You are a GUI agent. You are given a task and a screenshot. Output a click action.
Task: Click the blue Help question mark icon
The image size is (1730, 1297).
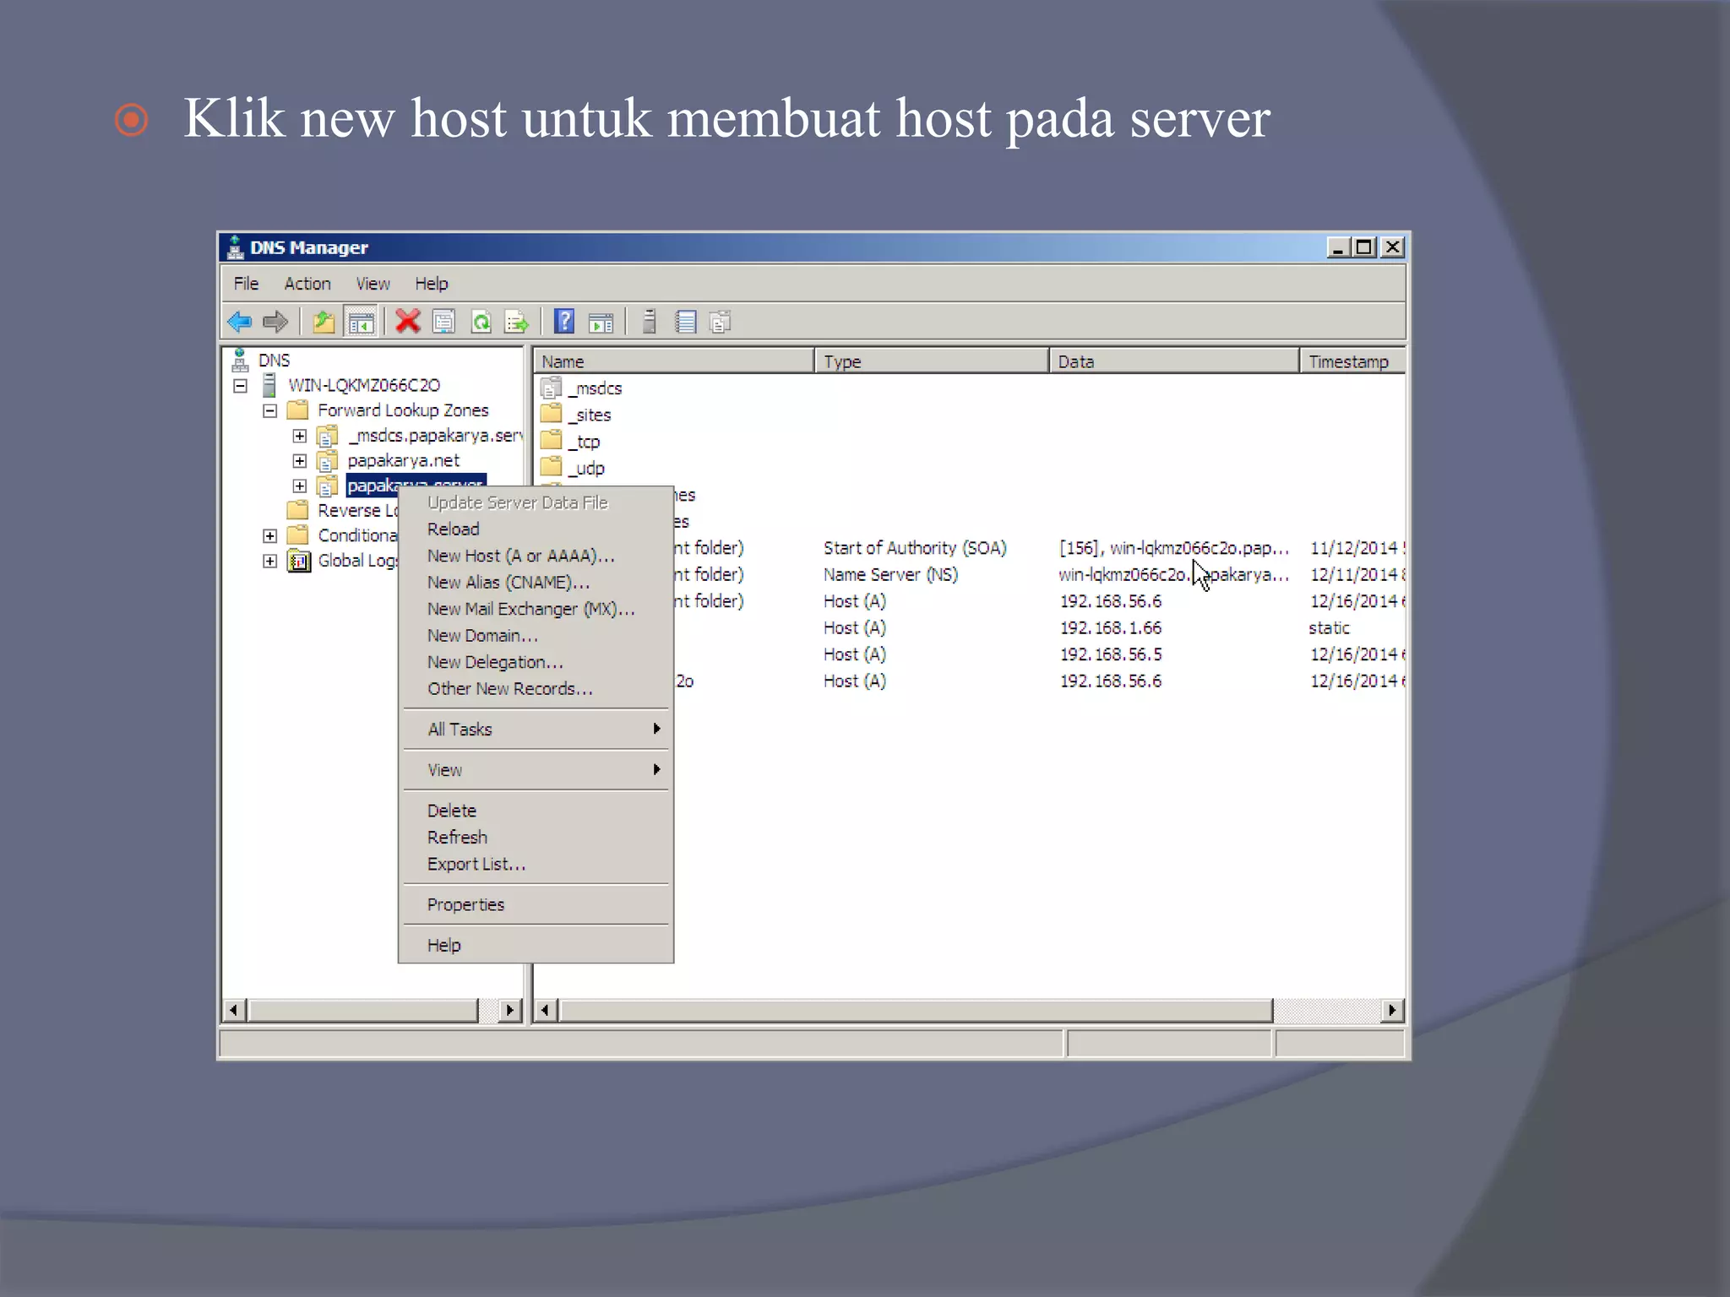[x=564, y=322]
